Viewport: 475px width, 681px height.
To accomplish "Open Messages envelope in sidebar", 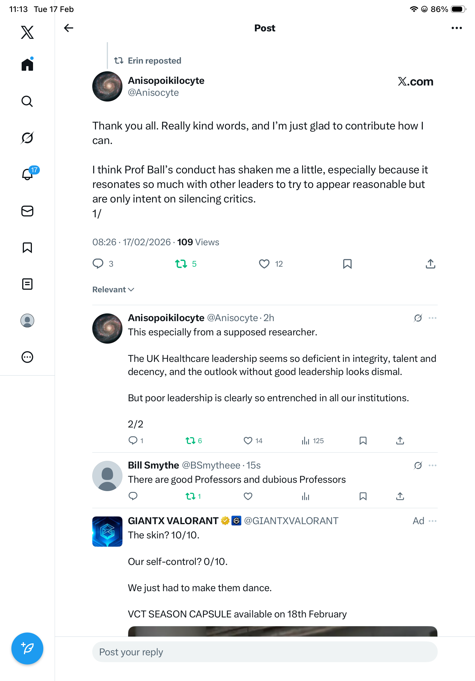I will [x=27, y=211].
